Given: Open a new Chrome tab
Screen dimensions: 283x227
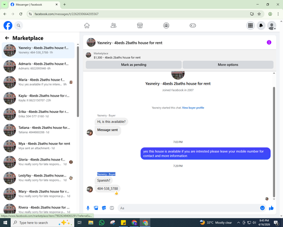Looking at the screenshot, I should [65, 5].
